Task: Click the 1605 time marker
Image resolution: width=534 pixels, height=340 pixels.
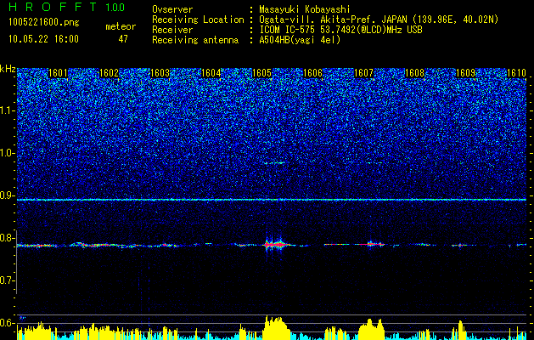Action: pyautogui.click(x=261, y=73)
